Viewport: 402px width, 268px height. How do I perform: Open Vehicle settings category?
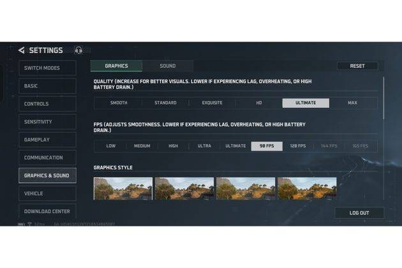click(x=47, y=193)
